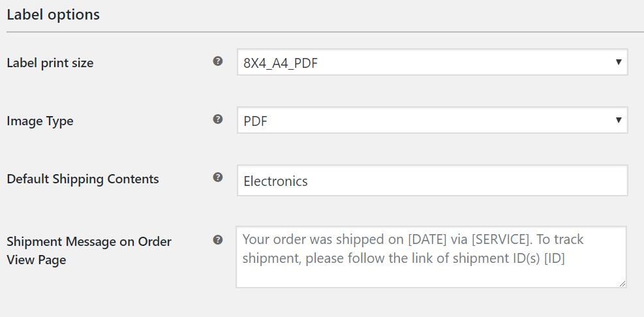This screenshot has width=644, height=317.
Task: Click inside the Shipment Message text area
Action: 431,271
